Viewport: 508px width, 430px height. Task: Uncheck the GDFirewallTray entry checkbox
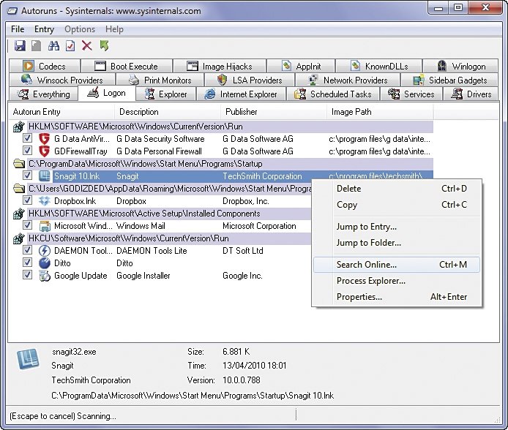27,151
